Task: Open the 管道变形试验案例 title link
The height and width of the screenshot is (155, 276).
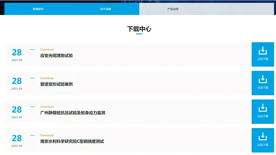Action: tap(56, 84)
